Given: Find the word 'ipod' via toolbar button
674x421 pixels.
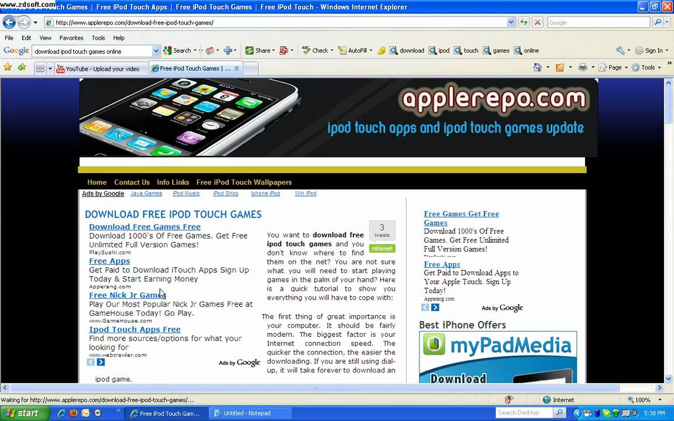Looking at the screenshot, I should point(439,51).
